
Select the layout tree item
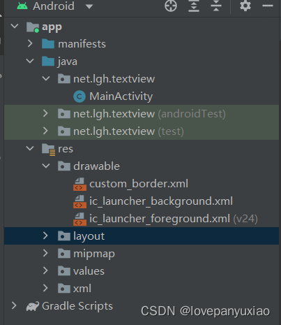[89, 236]
